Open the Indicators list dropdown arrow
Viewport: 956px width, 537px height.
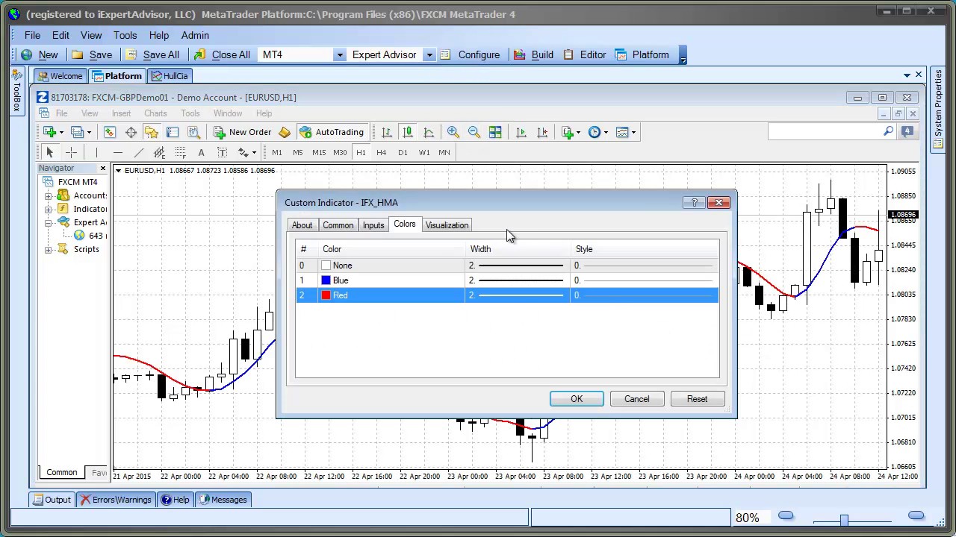(579, 132)
